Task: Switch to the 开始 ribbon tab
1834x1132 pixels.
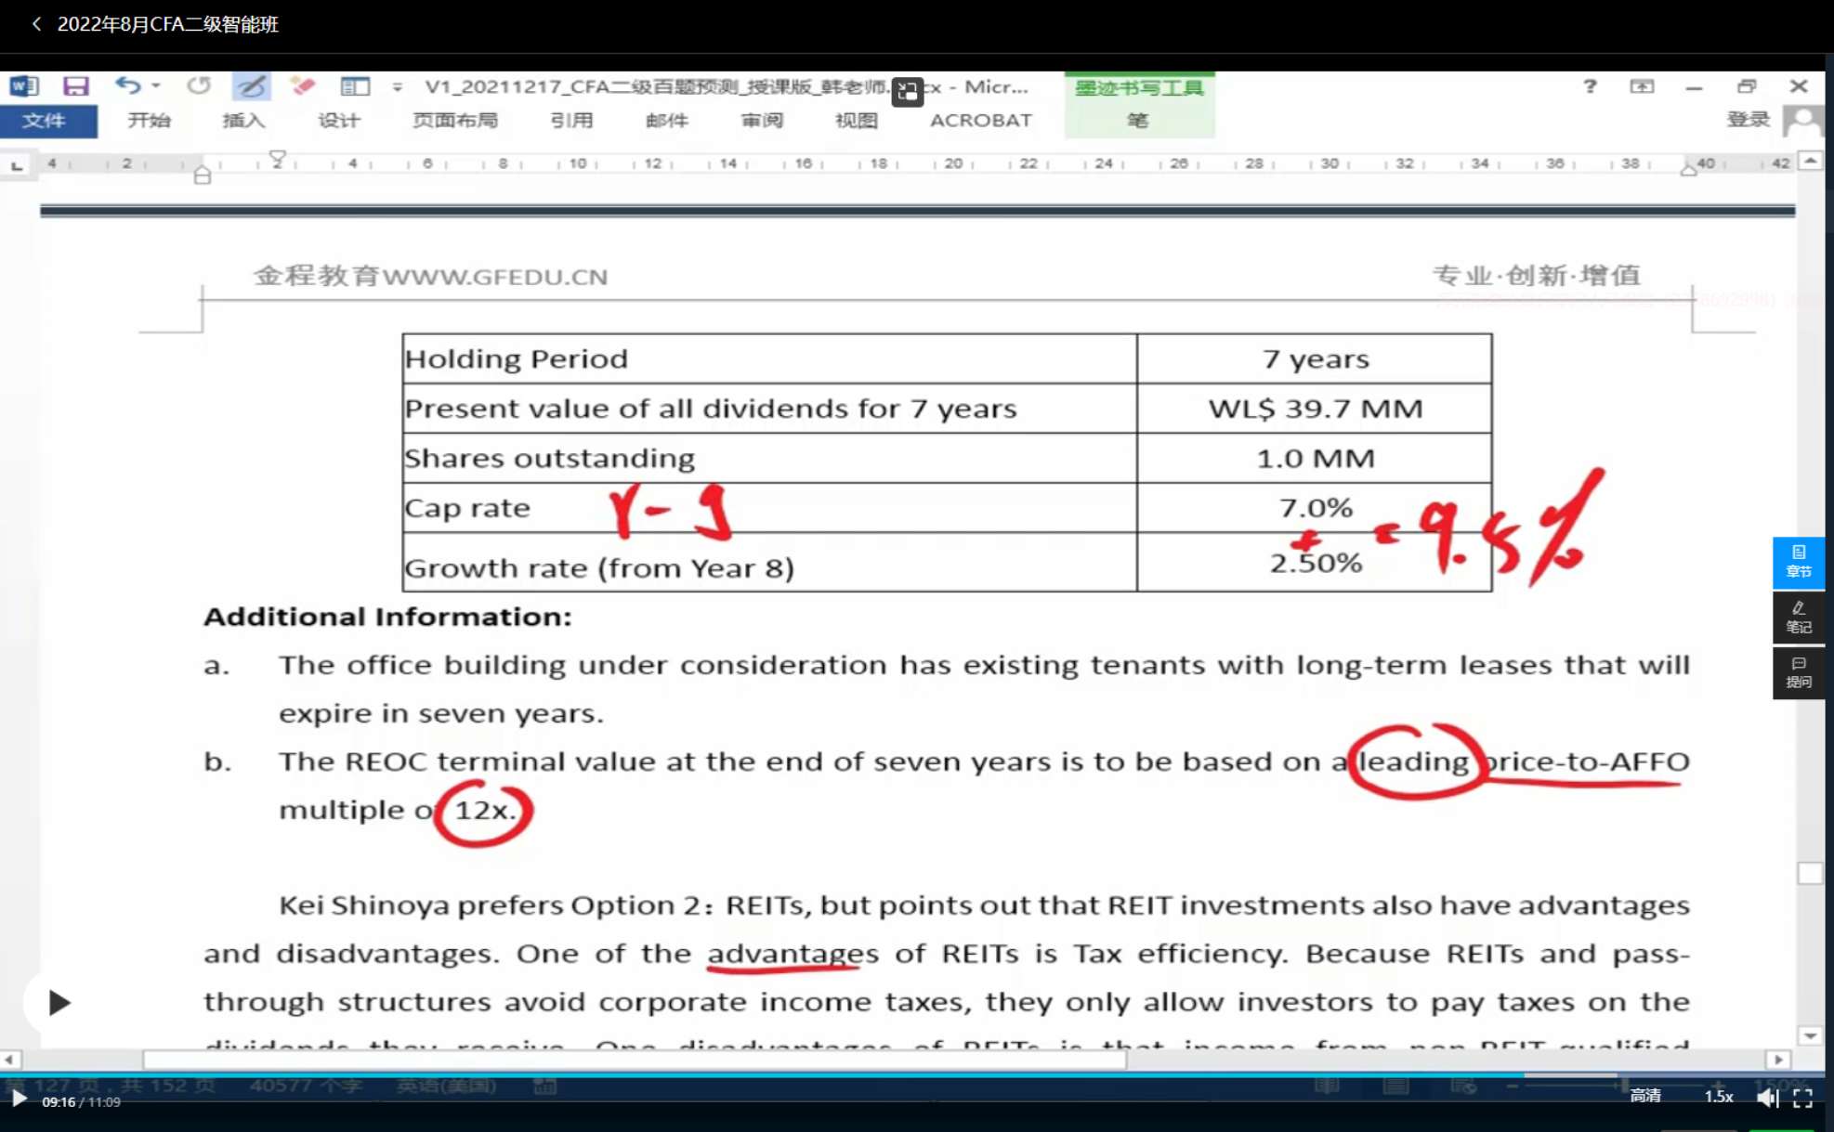Action: pos(150,121)
